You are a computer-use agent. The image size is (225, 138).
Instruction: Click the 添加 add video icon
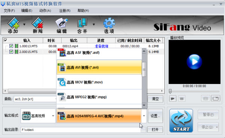(x=13, y=25)
